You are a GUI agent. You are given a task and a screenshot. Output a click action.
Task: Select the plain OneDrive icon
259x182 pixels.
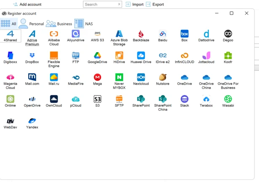point(184,80)
